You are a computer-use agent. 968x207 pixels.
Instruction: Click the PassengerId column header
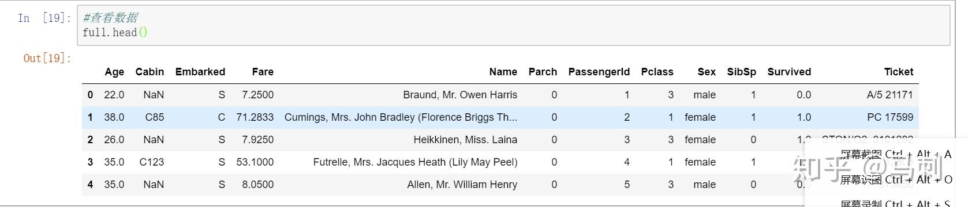pos(599,72)
